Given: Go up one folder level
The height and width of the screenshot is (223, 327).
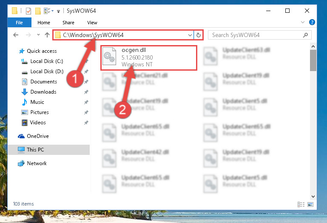Looking at the screenshot, I should tap(47, 35).
